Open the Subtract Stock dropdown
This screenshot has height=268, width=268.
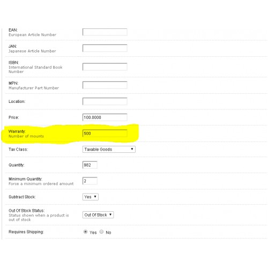[x=91, y=197]
